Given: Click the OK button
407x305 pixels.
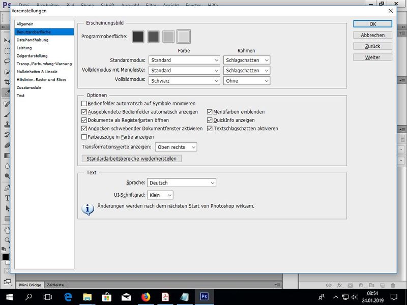Looking at the screenshot, I should [372, 24].
